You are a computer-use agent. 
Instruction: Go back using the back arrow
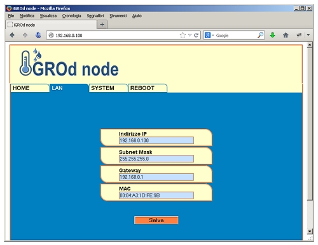pos(12,35)
